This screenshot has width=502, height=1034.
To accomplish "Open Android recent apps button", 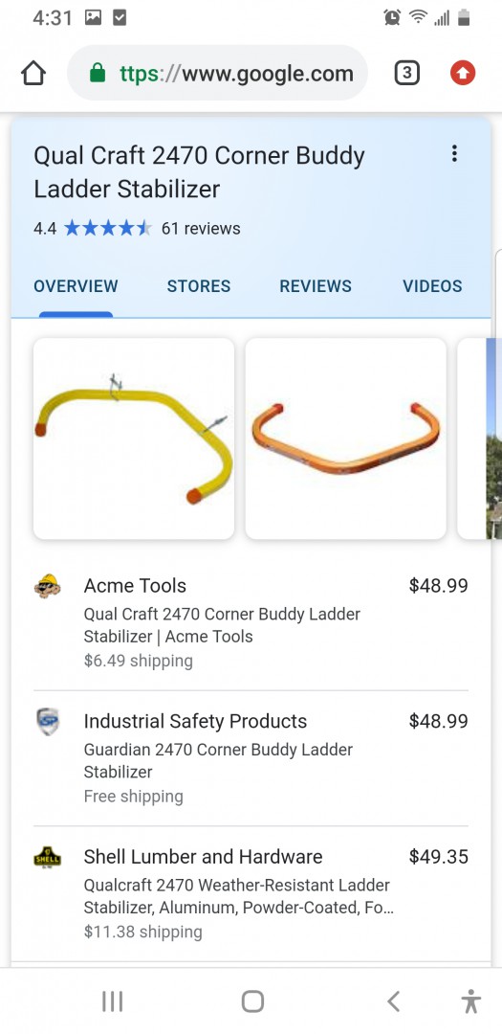I will 113,1001.
